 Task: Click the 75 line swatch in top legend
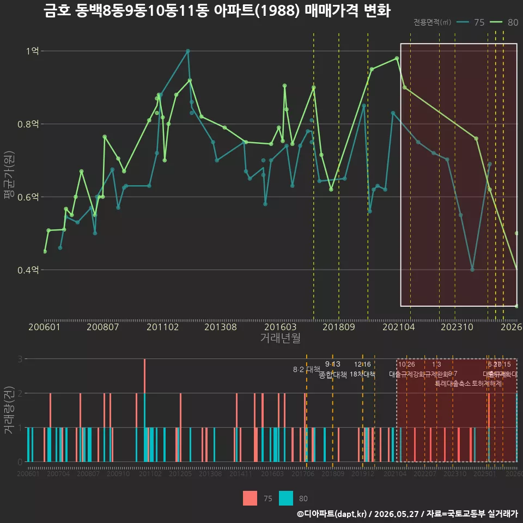click(463, 22)
